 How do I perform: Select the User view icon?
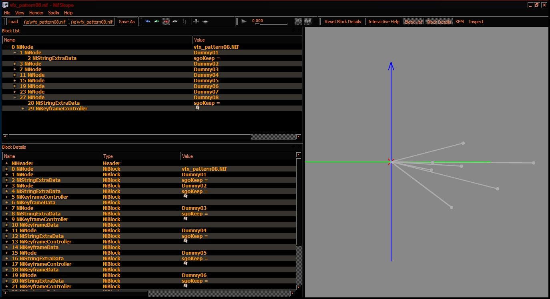(175, 22)
